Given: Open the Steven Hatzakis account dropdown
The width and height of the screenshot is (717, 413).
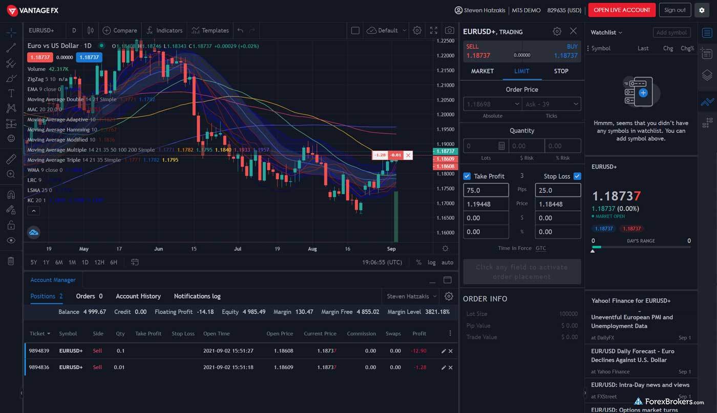Looking at the screenshot, I should pos(412,296).
